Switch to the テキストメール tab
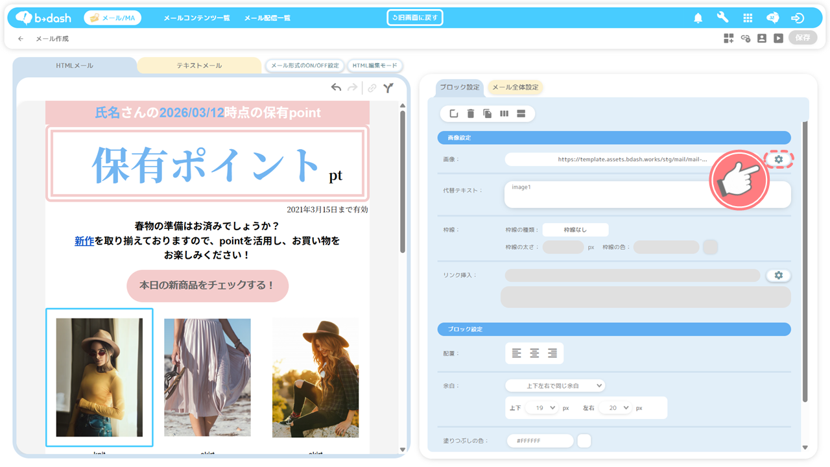Image resolution: width=830 pixels, height=467 pixels. tap(199, 66)
